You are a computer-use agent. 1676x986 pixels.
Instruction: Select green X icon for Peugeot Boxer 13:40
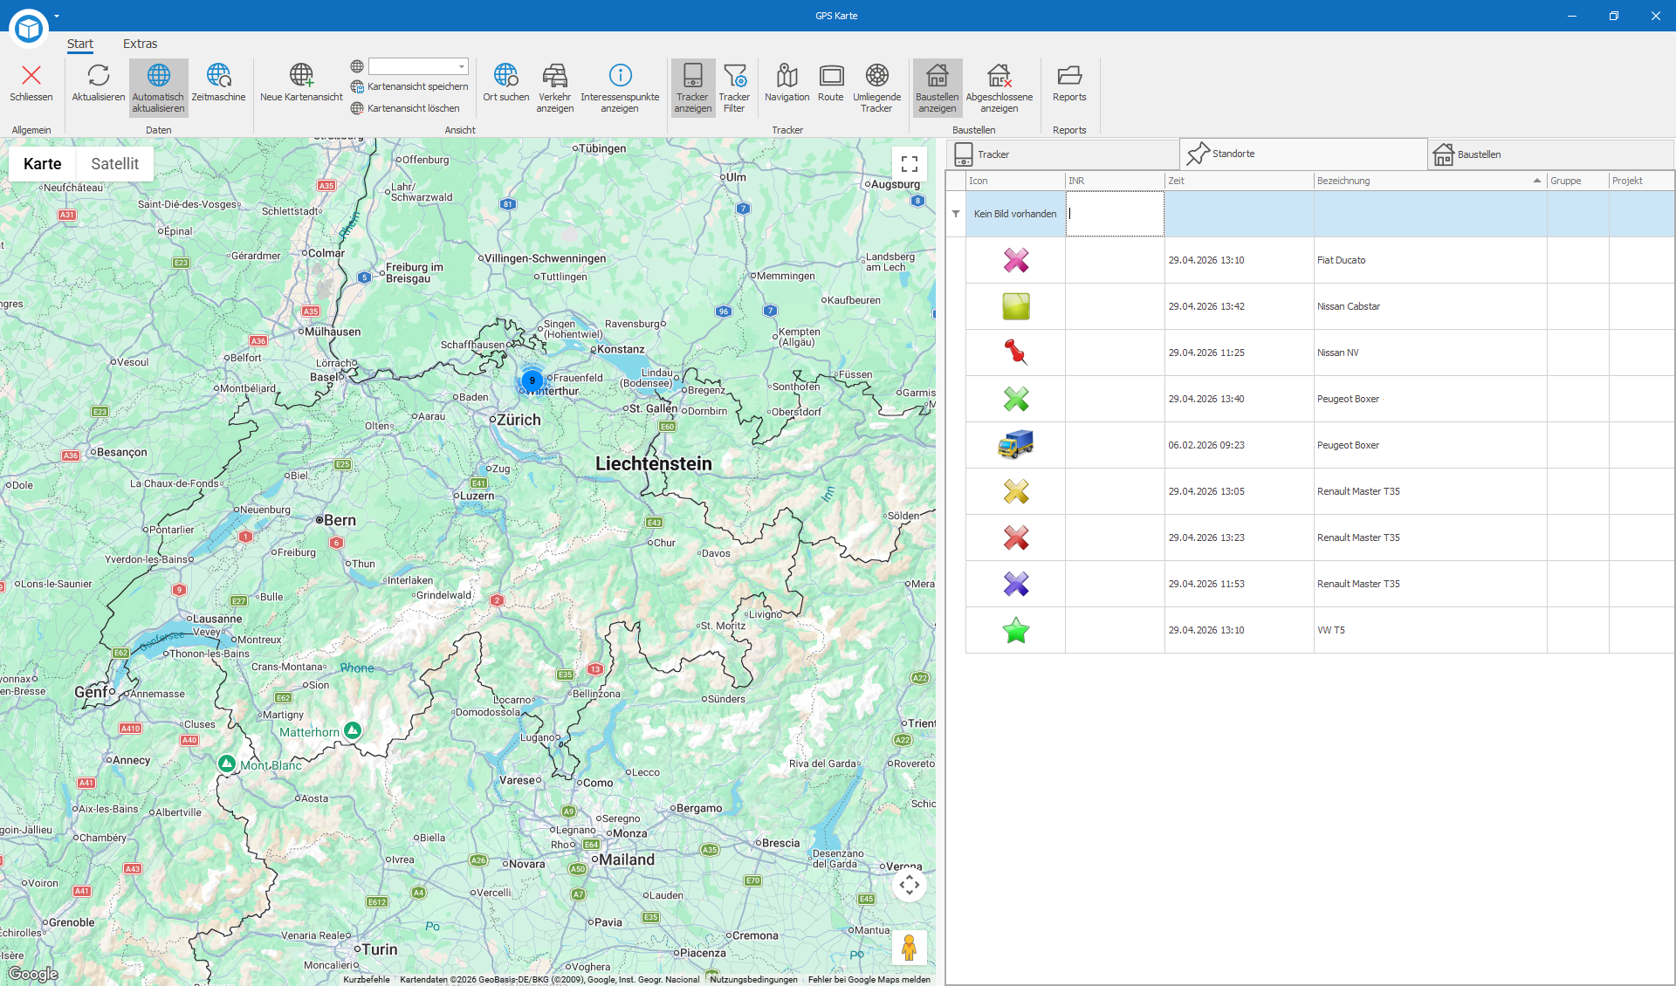(x=1016, y=399)
